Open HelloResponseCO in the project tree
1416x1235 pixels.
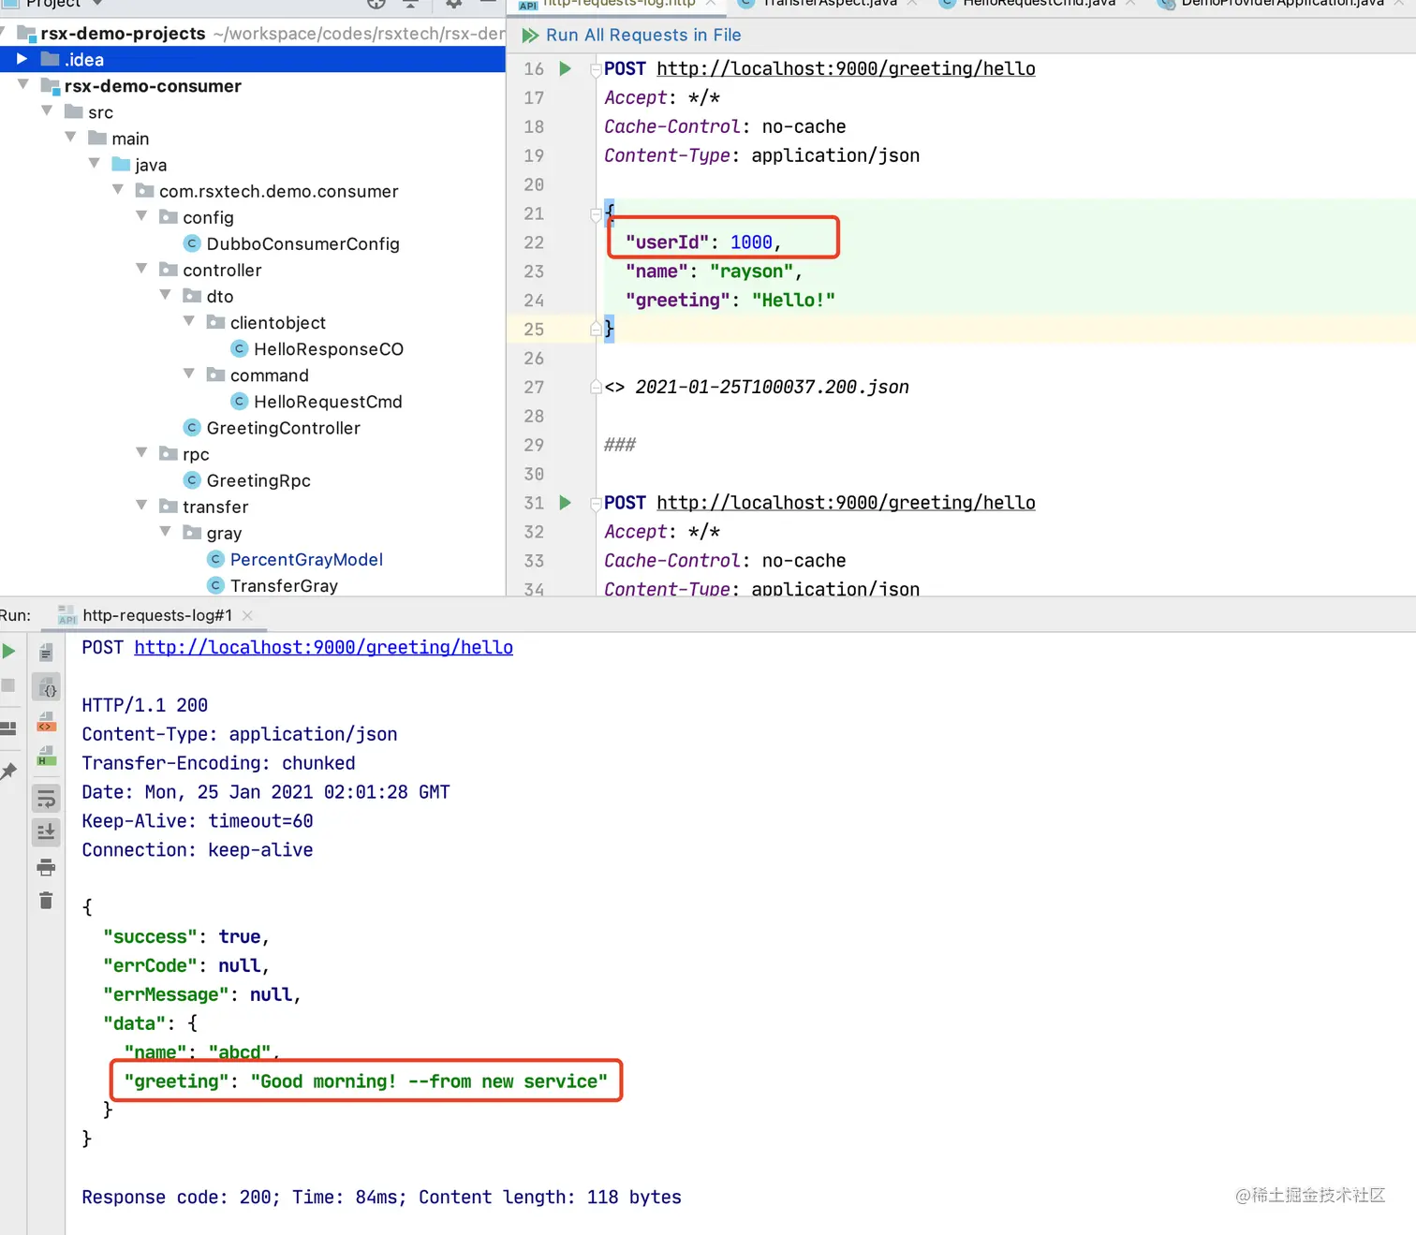(329, 348)
